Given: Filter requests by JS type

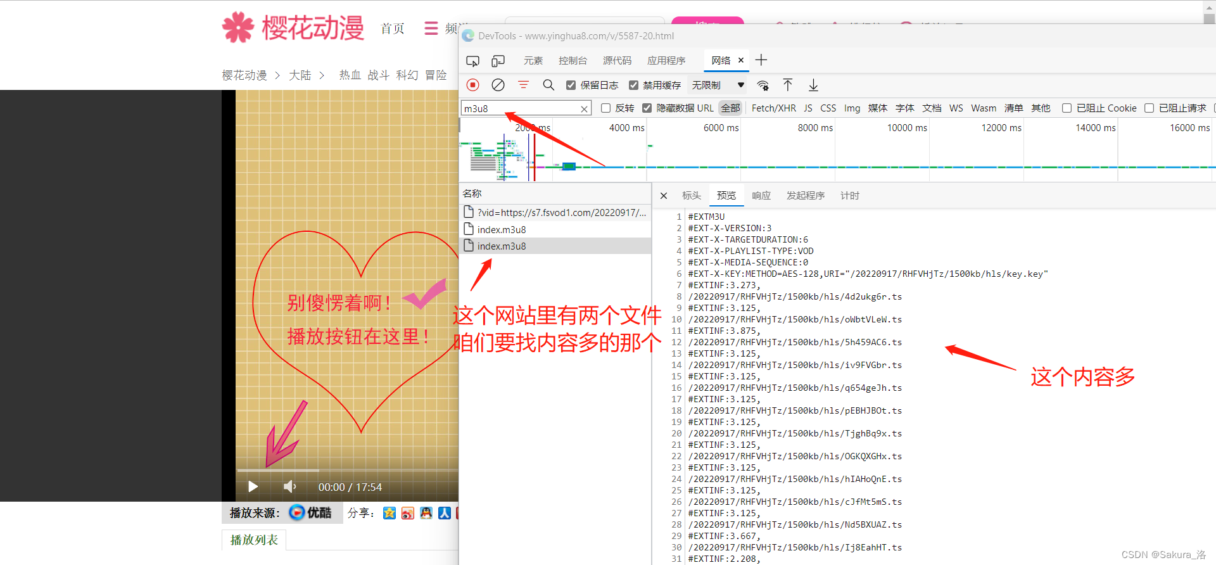Looking at the screenshot, I should pyautogui.click(x=808, y=108).
